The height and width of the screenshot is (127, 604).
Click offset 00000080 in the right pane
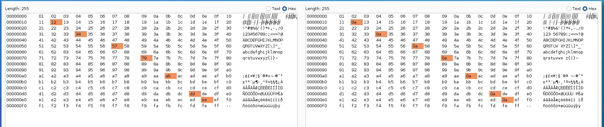tap(317, 64)
